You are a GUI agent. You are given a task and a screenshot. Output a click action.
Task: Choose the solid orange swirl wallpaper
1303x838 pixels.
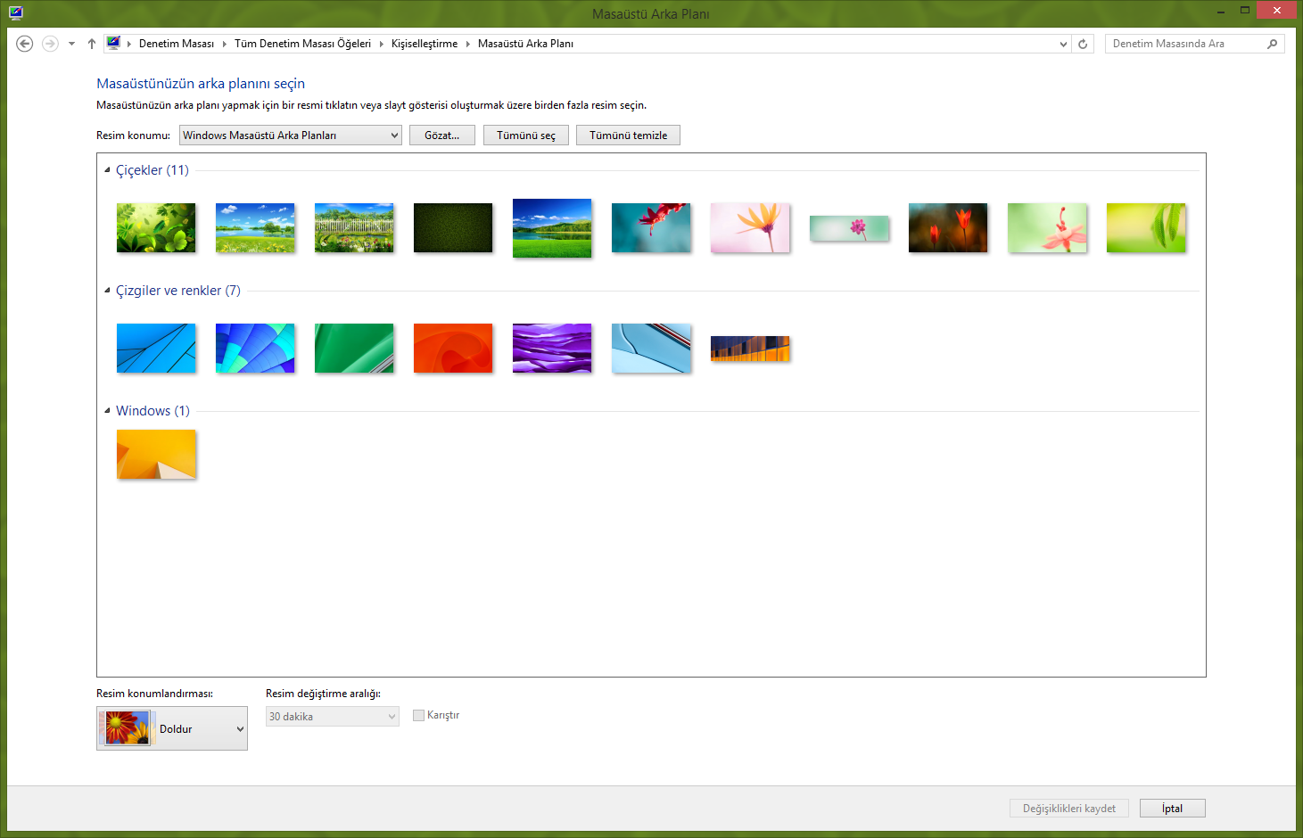coord(453,348)
